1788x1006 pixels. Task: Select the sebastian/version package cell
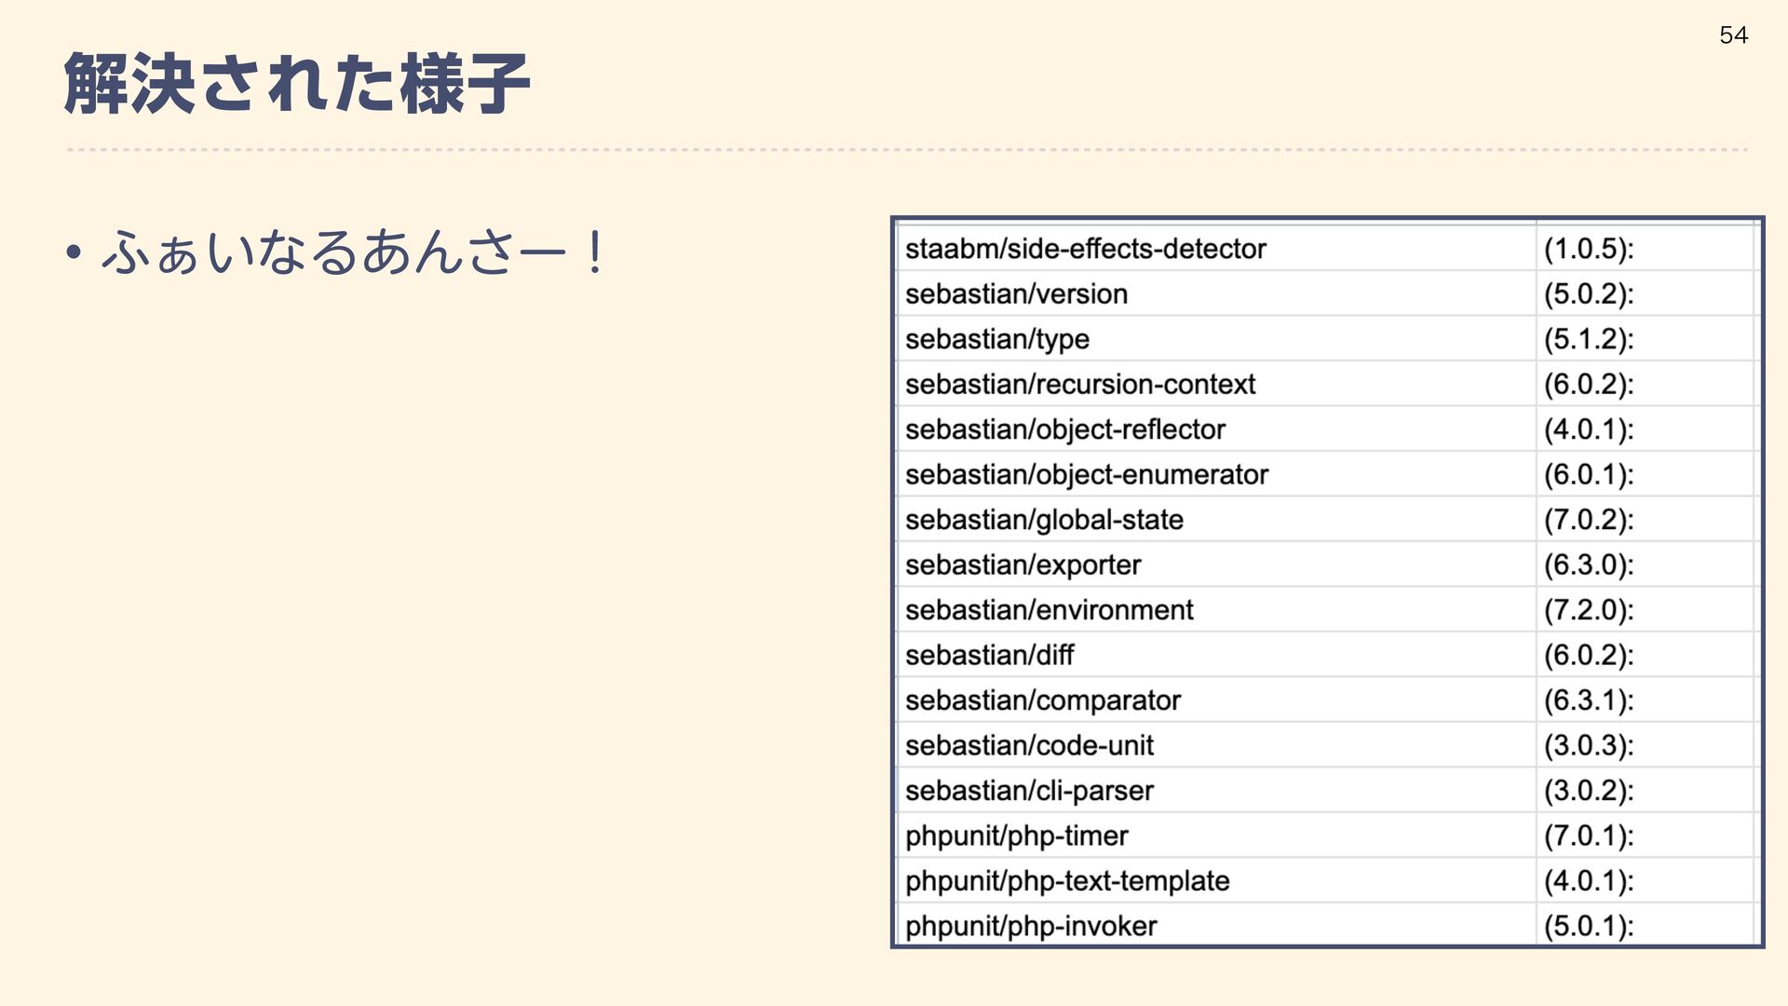click(1016, 294)
